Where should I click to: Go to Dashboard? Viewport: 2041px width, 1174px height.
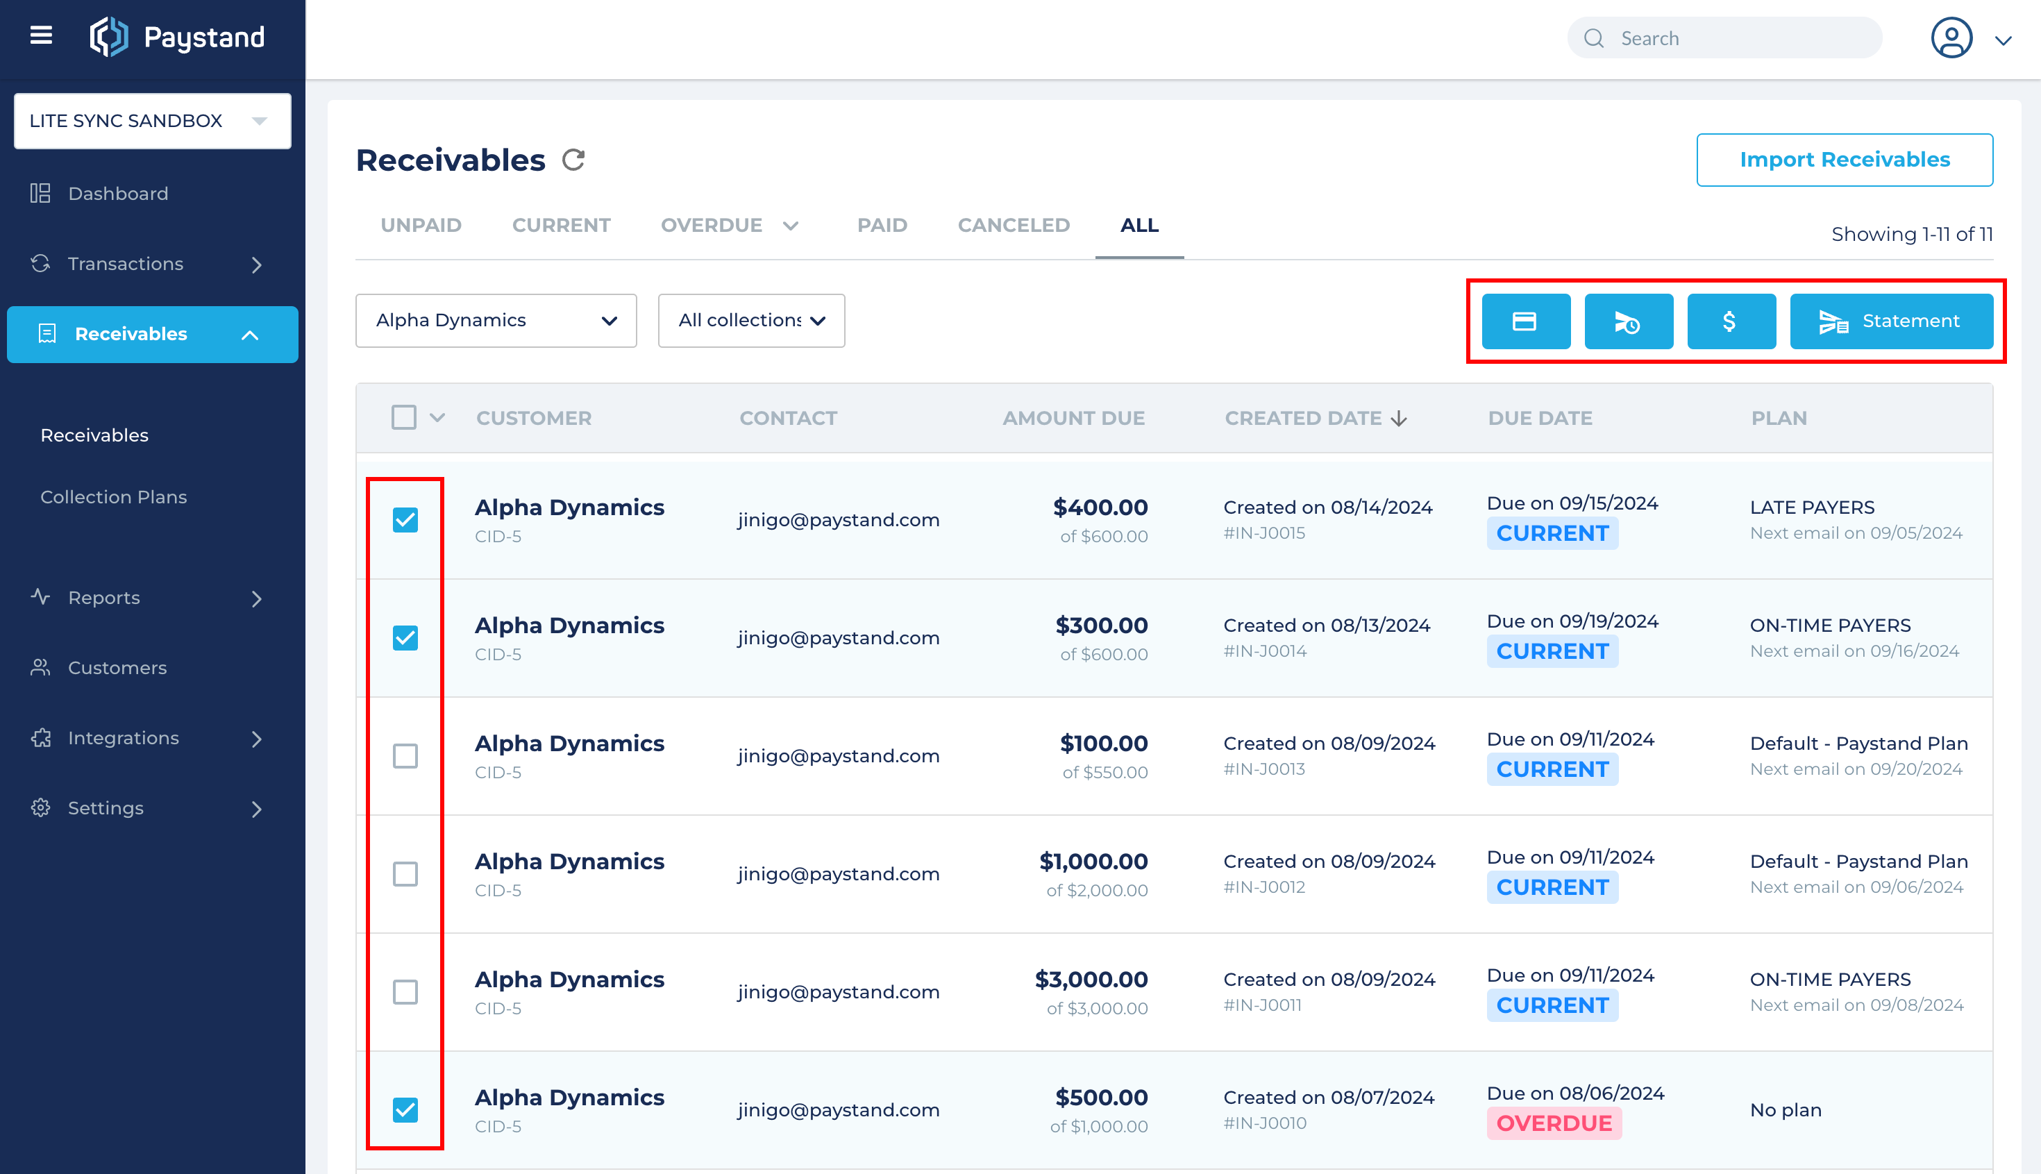118,194
